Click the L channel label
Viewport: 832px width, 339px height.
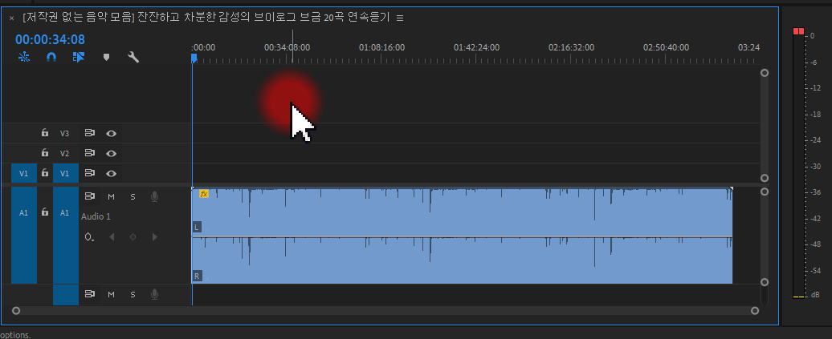pos(196,228)
